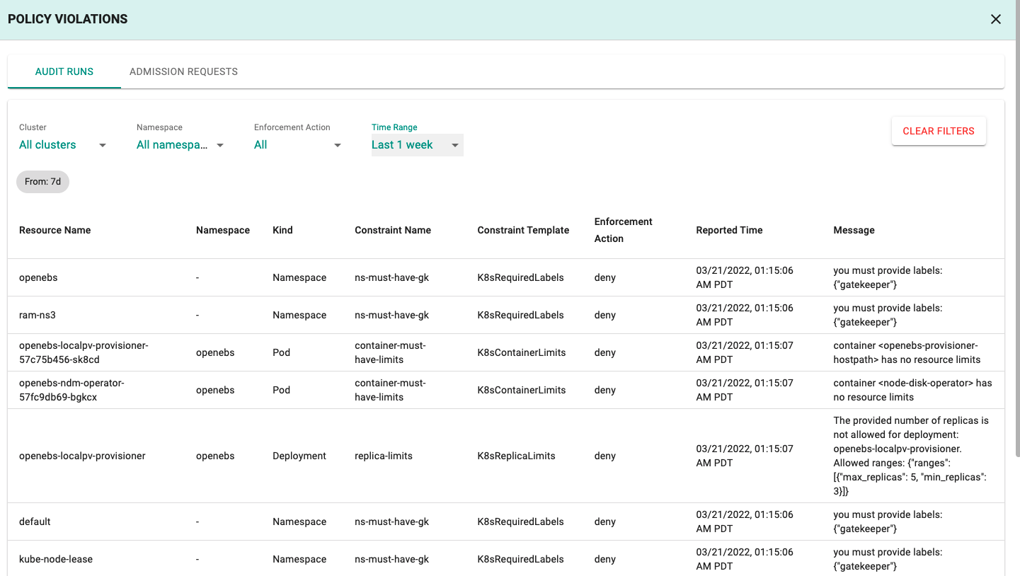Click the Namespace column header
The width and height of the screenshot is (1020, 576).
[x=223, y=230]
